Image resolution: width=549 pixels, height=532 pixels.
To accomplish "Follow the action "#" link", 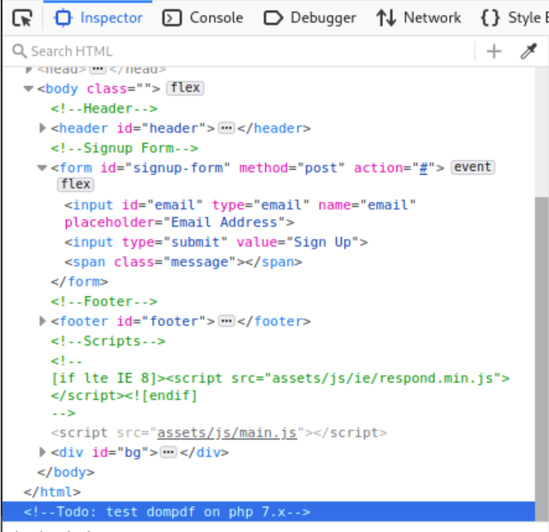I will pos(424,168).
